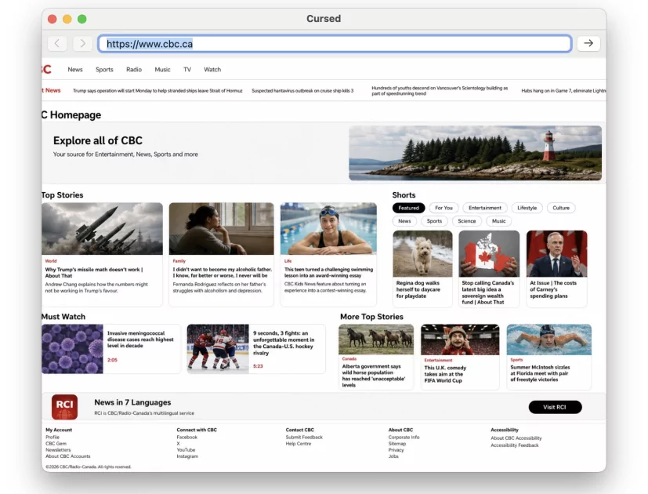
Task: Open the Sports navigation item
Action: click(104, 70)
